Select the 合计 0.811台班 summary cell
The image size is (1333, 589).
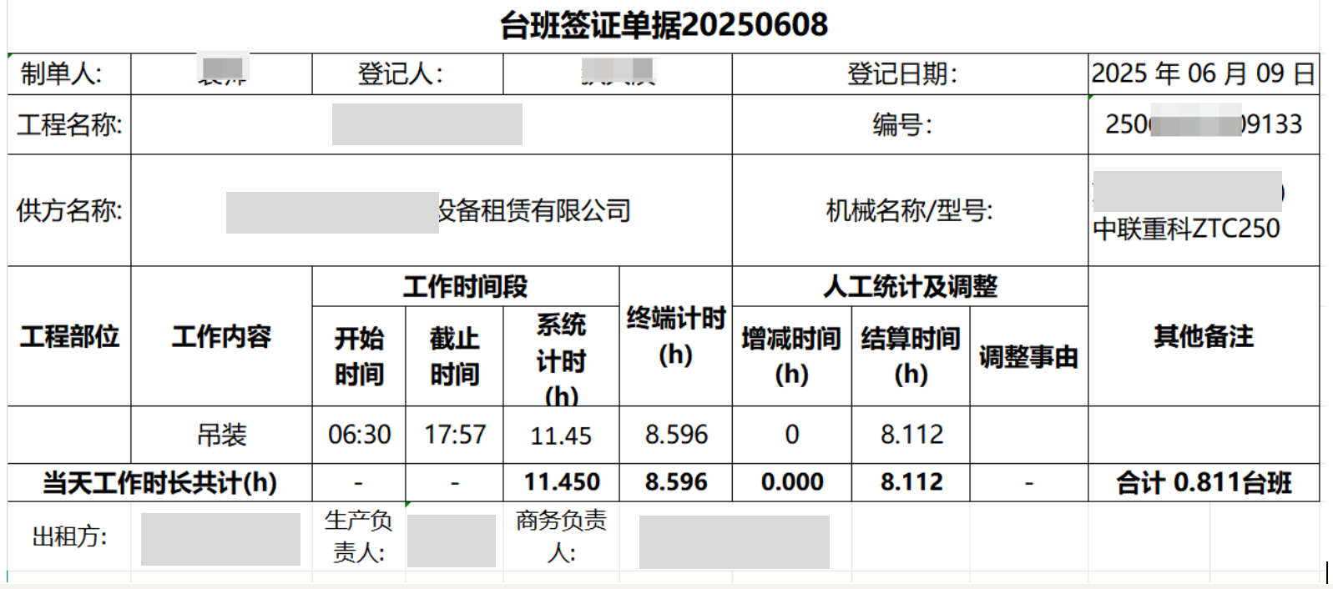pos(1204,482)
